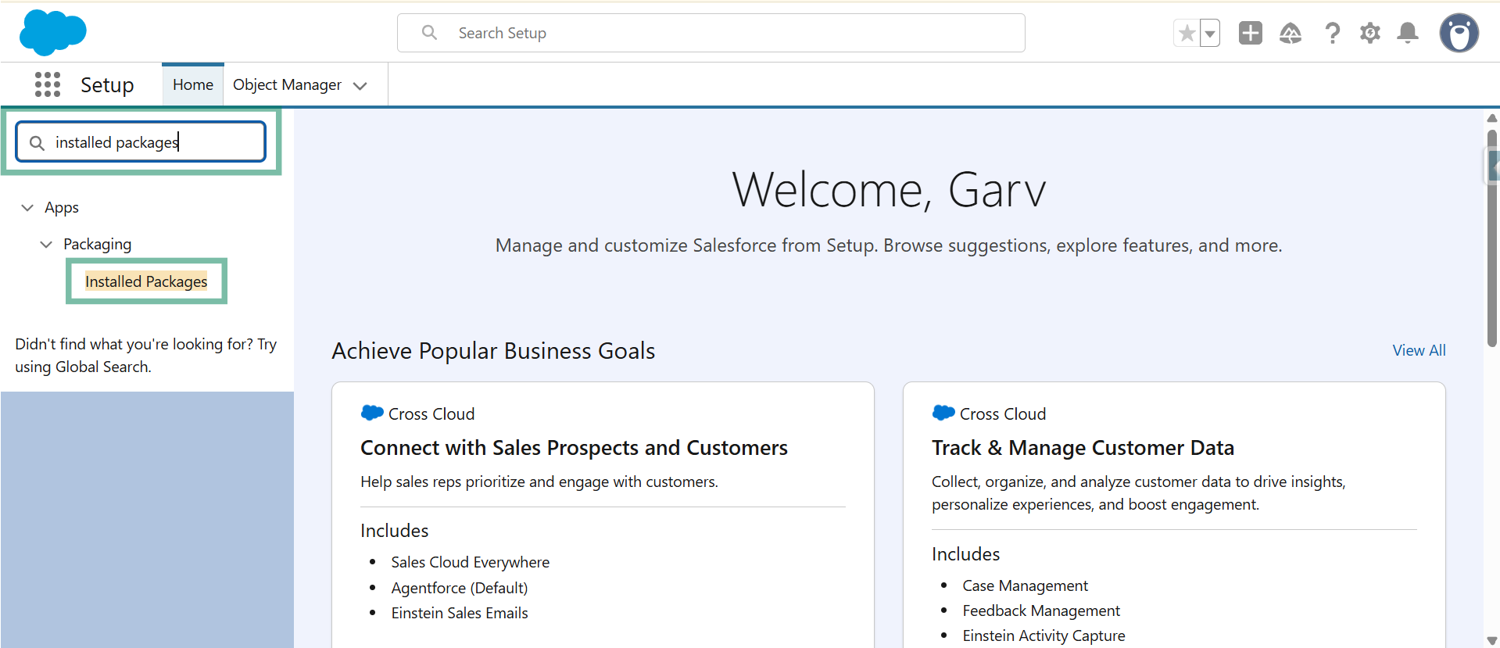Collapse the Apps tree section
1500x648 pixels.
click(27, 208)
